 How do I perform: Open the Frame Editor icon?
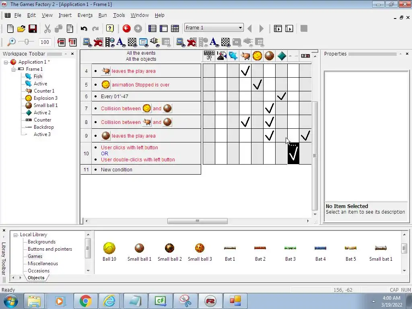pos(163,29)
